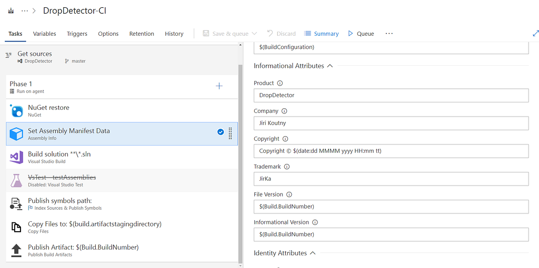Go to the Retention tab
This screenshot has height=268, width=539.
142,34
